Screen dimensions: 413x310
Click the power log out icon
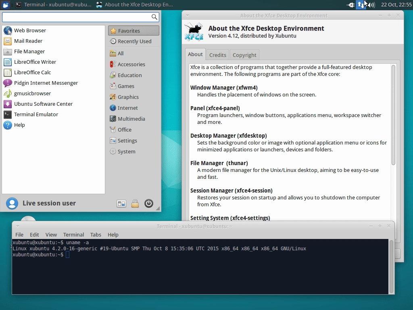point(149,203)
